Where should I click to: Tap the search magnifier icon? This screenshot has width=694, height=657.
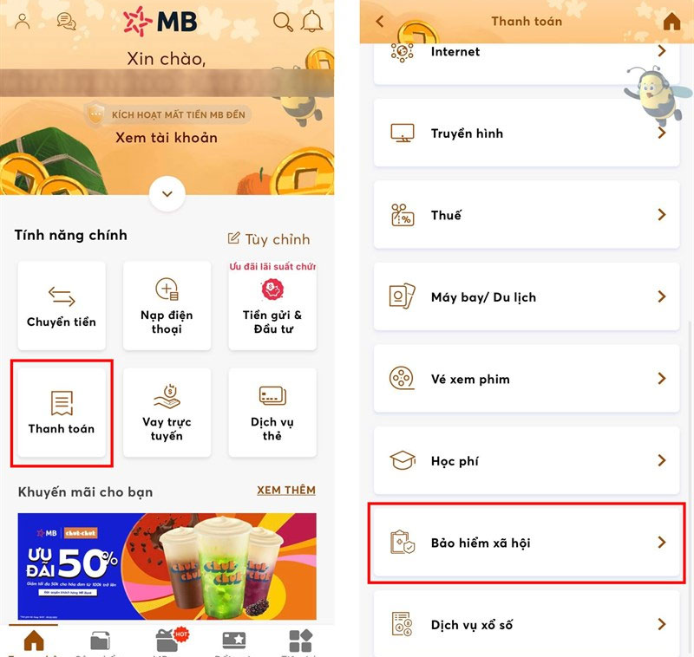[283, 22]
